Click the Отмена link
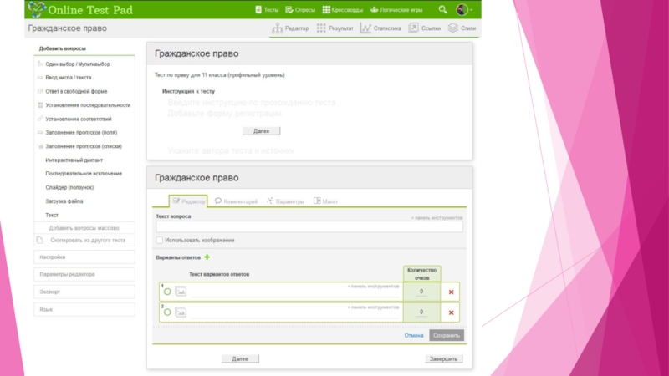Image resolution: width=669 pixels, height=376 pixels. [x=414, y=336]
